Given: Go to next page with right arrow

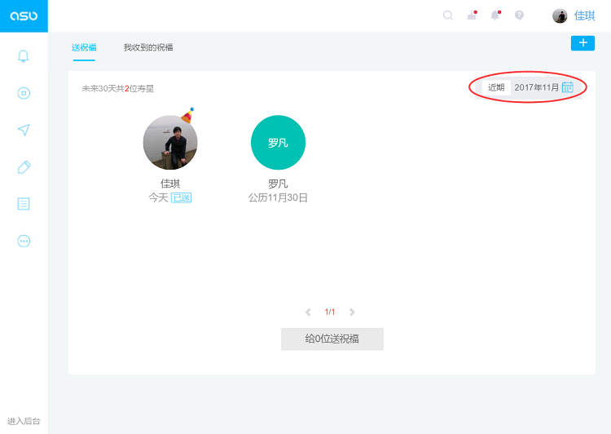Looking at the screenshot, I should (x=352, y=312).
